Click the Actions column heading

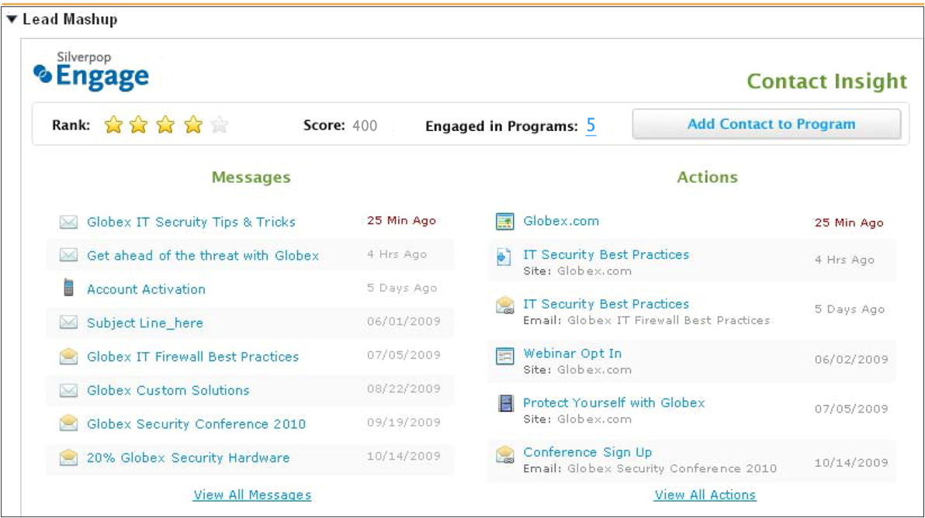tap(707, 178)
